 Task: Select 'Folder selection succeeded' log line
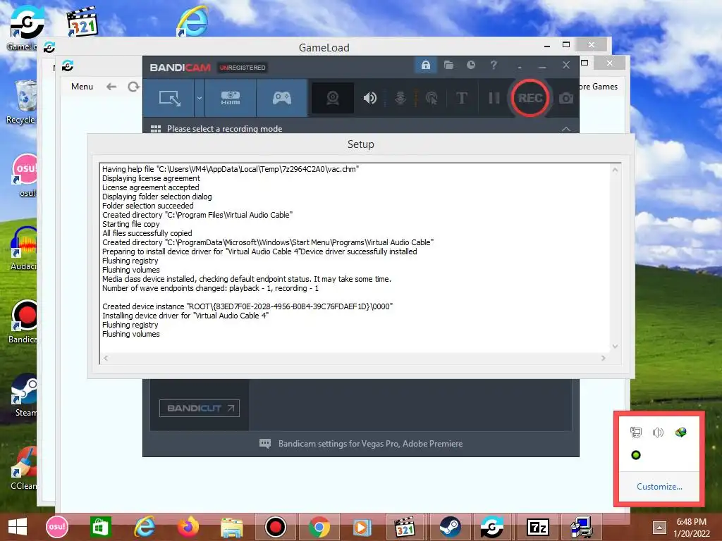pos(148,206)
